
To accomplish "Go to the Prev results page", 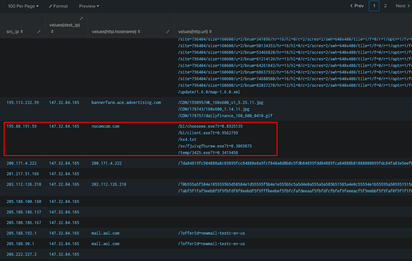I will tap(357, 6).
